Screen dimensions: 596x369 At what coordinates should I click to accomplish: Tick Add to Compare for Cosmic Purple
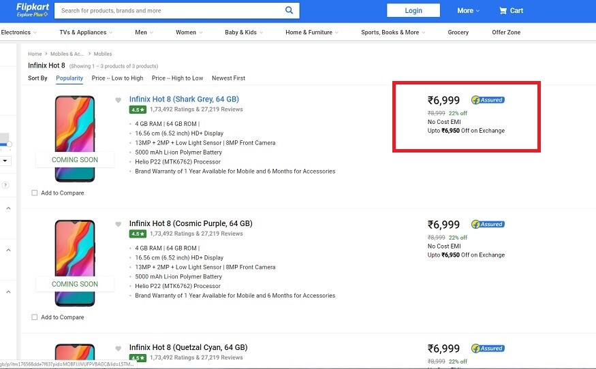[x=35, y=317]
